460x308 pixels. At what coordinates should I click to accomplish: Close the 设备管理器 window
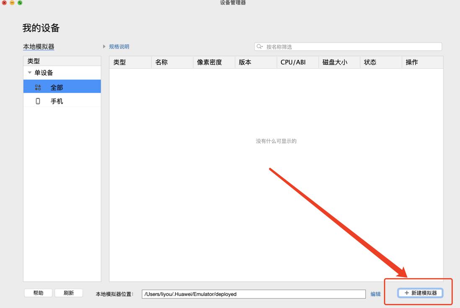pyautogui.click(x=5, y=3)
